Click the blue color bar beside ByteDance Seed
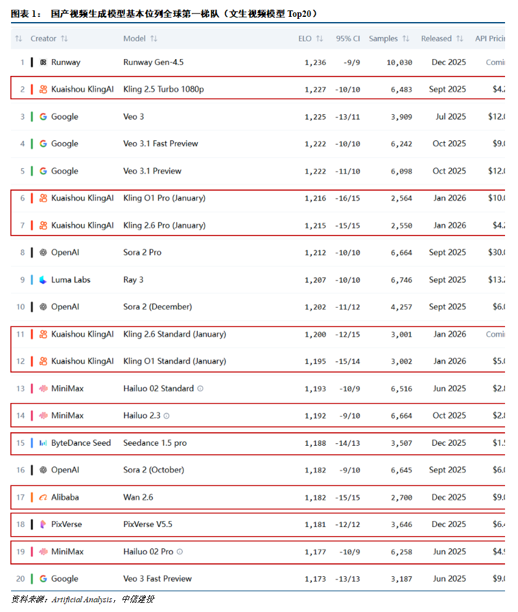 (32, 443)
